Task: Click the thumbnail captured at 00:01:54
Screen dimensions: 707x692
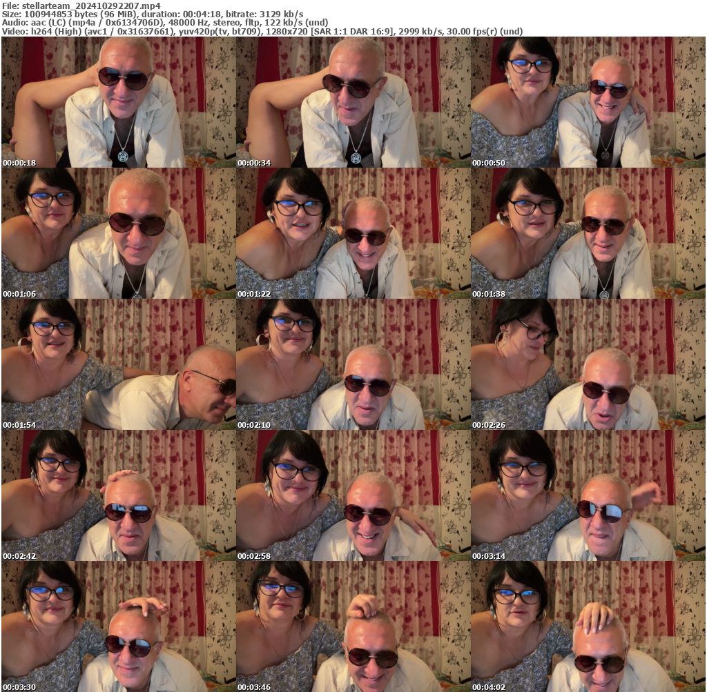Action: coord(118,364)
